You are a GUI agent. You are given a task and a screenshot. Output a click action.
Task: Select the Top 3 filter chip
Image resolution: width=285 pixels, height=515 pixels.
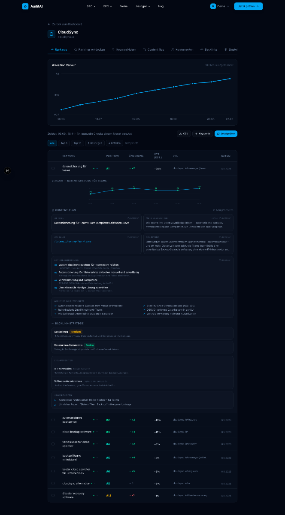[x=64, y=143]
